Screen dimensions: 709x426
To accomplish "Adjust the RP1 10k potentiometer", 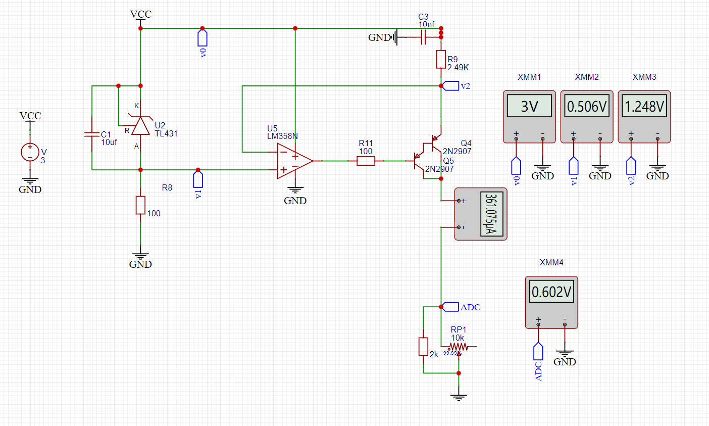I will [458, 347].
